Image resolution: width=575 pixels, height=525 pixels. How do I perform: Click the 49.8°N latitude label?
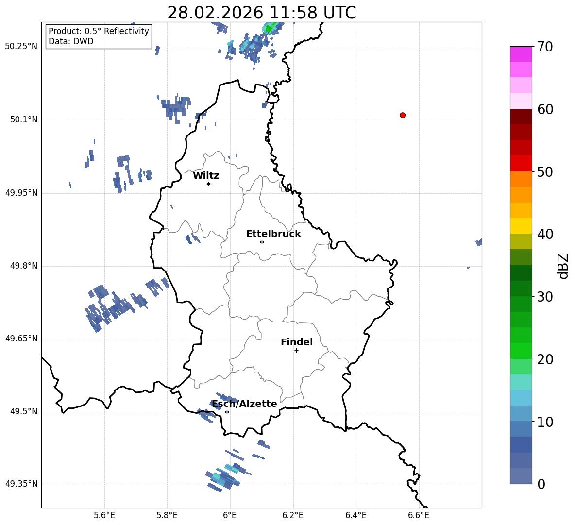click(x=24, y=266)
